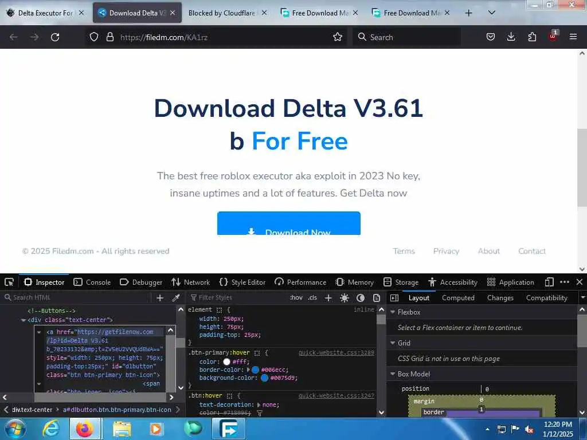Add a new CSS rule
The height and width of the screenshot is (440, 587).
[x=328, y=298]
